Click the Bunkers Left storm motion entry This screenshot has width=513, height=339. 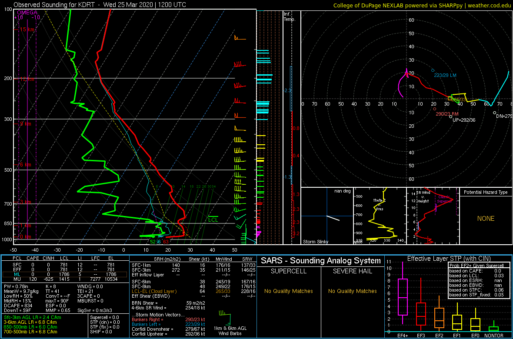(168, 324)
